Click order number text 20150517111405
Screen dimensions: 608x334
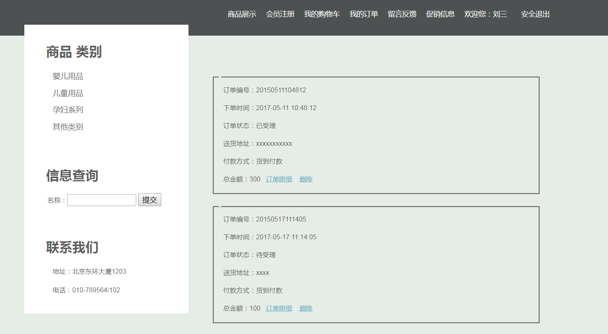pyautogui.click(x=281, y=219)
